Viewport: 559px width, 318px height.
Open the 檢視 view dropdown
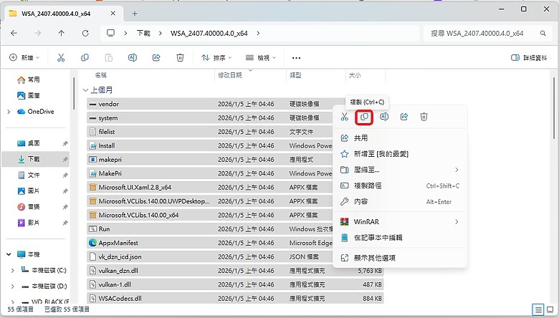coord(261,58)
